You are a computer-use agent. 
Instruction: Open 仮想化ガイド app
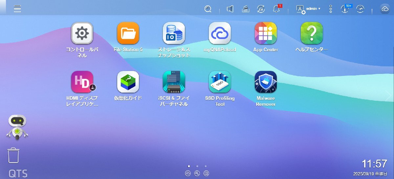point(128,82)
